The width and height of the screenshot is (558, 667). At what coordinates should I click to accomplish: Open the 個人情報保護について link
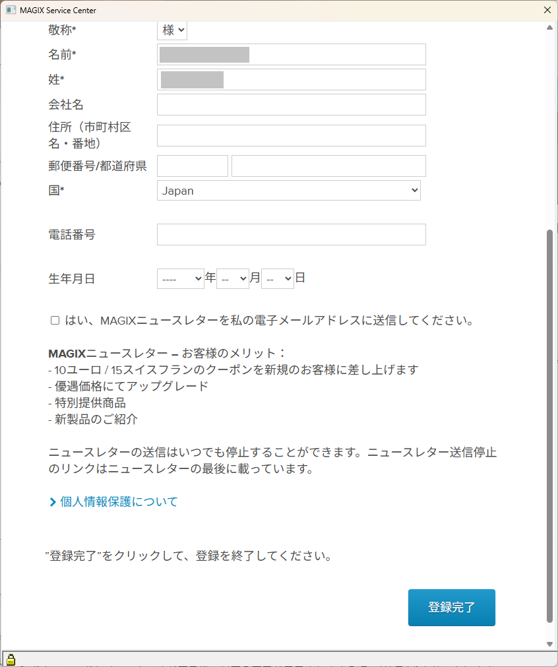[x=119, y=502]
